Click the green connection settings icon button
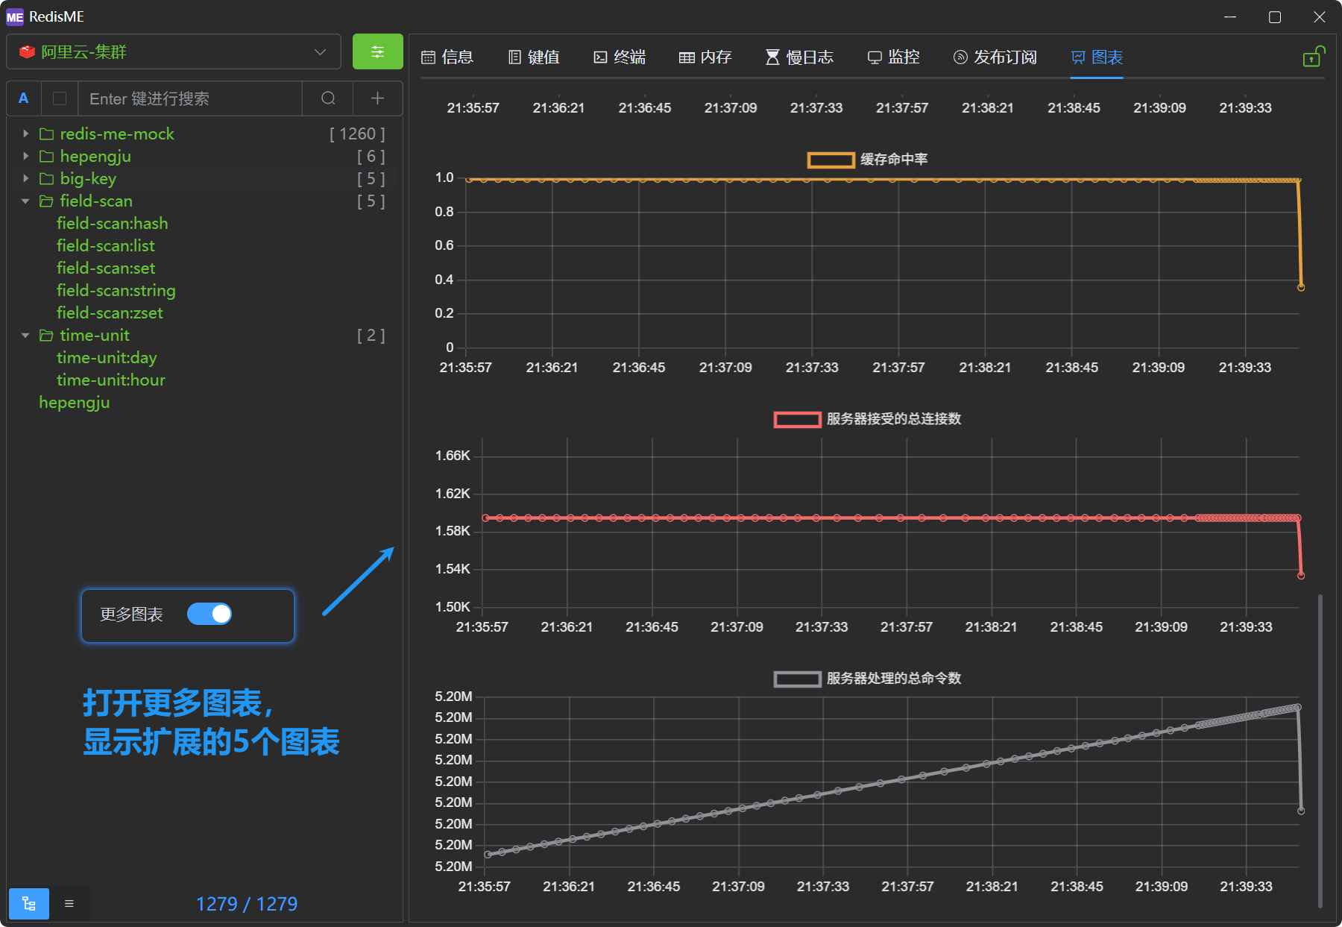 (x=377, y=52)
